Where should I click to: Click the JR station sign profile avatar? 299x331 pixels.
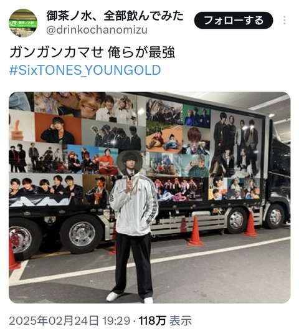(23, 23)
